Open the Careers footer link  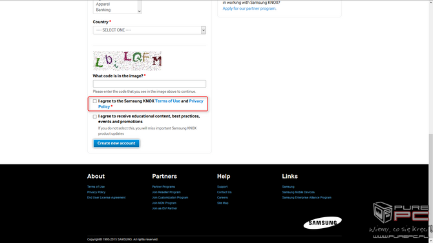tap(222, 197)
